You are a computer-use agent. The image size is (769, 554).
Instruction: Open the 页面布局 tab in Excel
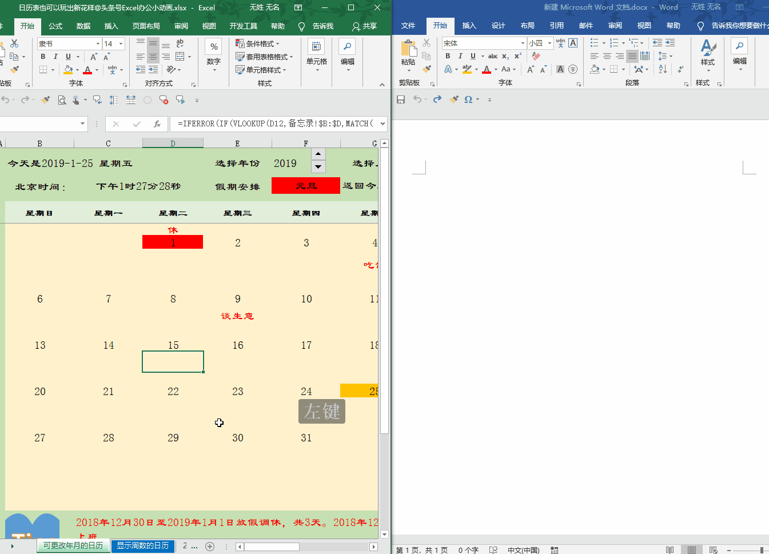click(x=146, y=26)
